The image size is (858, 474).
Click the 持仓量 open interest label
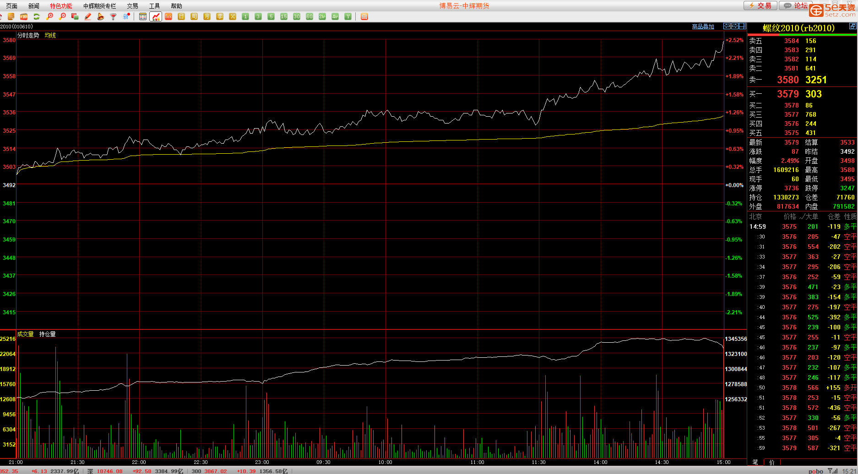48,334
